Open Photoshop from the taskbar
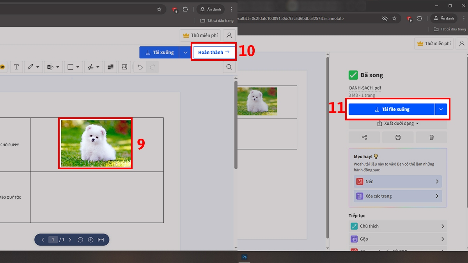The width and height of the screenshot is (468, 263). coord(245,257)
